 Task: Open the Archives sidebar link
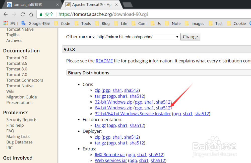(x=14, y=40)
